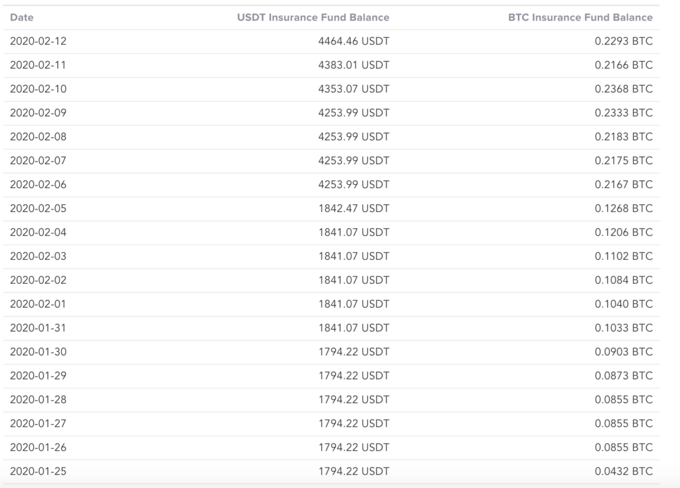Image resolution: width=680 pixels, height=488 pixels.
Task: Select the 0.0903 BTC value
Action: click(624, 352)
